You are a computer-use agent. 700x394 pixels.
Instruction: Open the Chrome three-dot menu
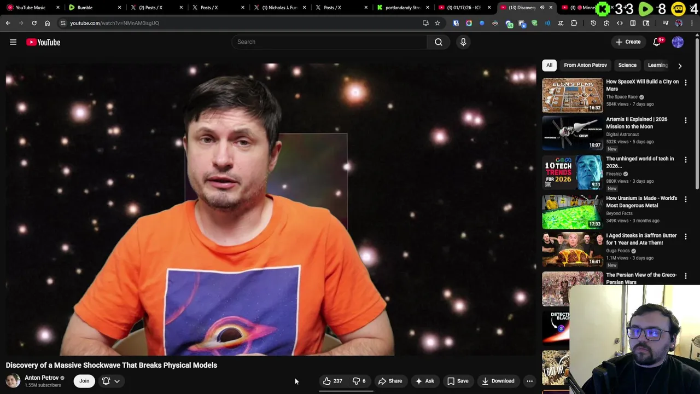pos(692,23)
